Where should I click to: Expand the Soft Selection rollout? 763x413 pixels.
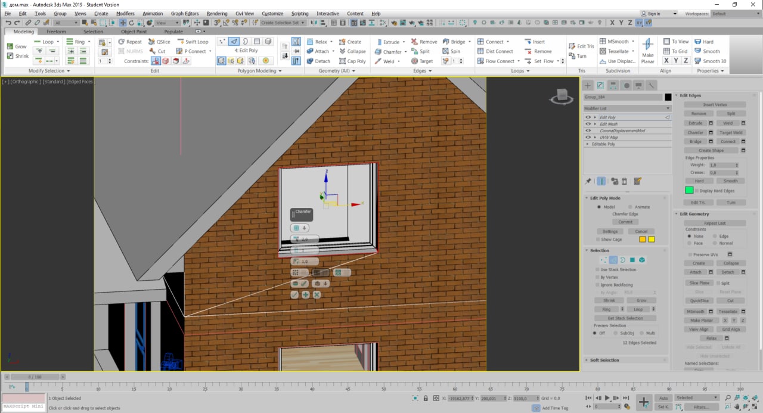click(x=625, y=360)
